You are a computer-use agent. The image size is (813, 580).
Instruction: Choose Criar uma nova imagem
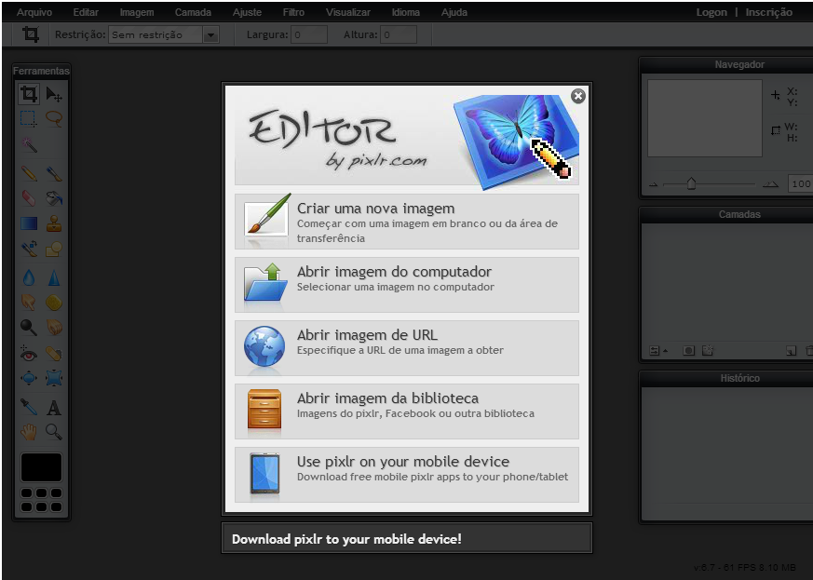pyautogui.click(x=407, y=222)
